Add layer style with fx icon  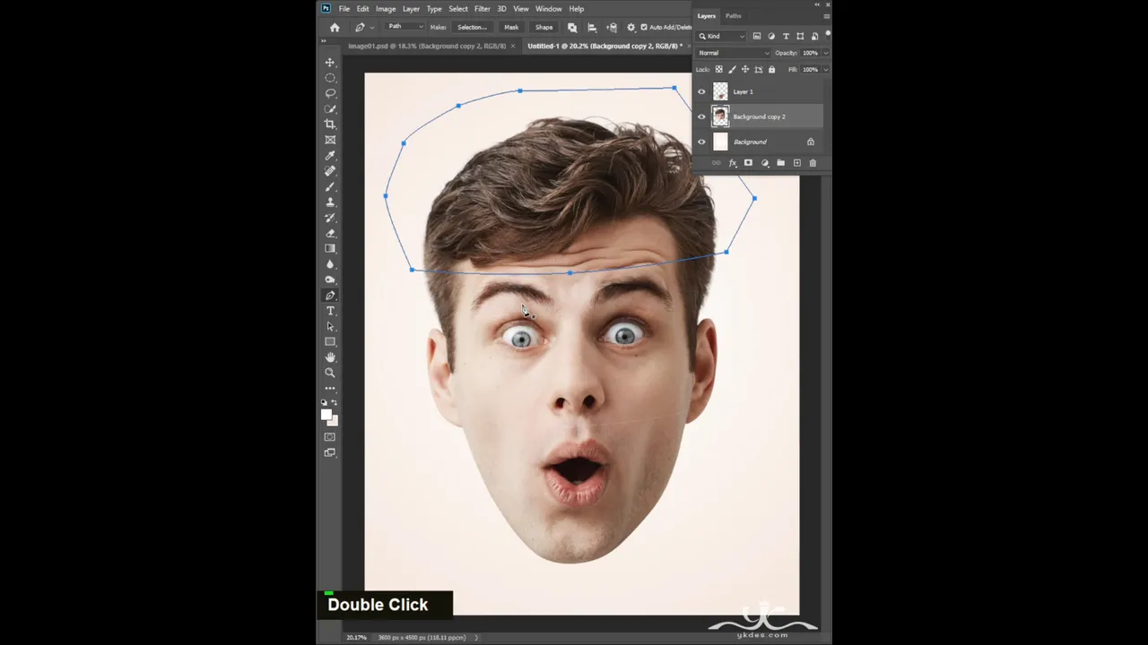coord(732,163)
